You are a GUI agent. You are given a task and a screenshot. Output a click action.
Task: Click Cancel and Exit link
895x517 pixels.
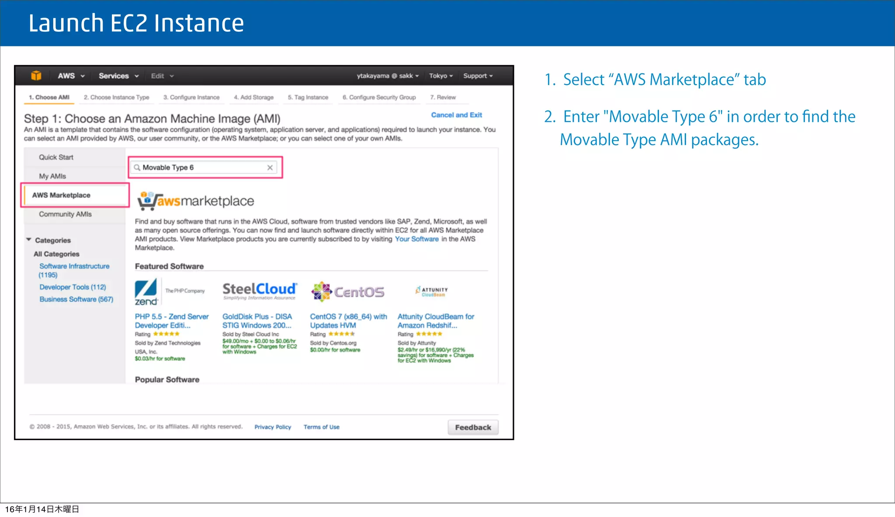456,115
